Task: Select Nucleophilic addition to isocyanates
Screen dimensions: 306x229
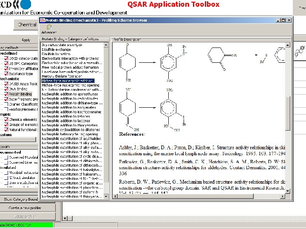Action: [69, 107]
